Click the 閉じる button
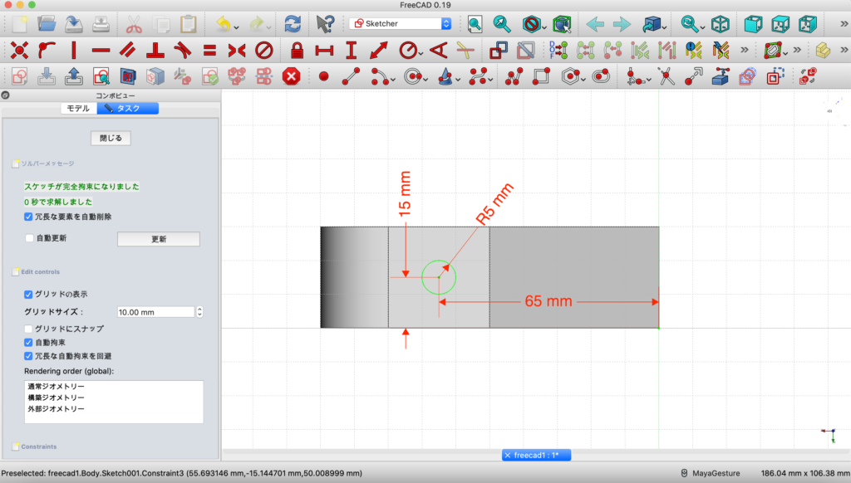The height and width of the screenshot is (483, 851). tap(111, 139)
